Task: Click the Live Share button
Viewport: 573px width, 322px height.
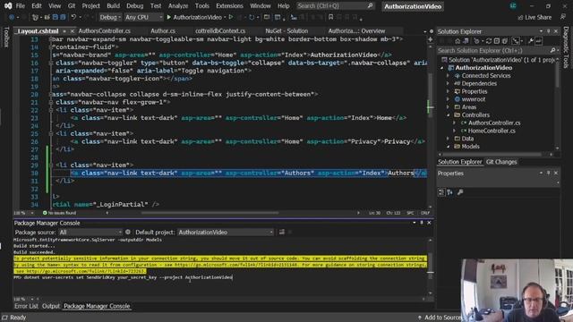Action: [x=535, y=17]
